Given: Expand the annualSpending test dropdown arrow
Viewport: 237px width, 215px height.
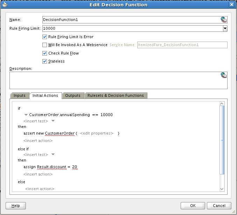Looking at the screenshot, I should pos(26,115).
